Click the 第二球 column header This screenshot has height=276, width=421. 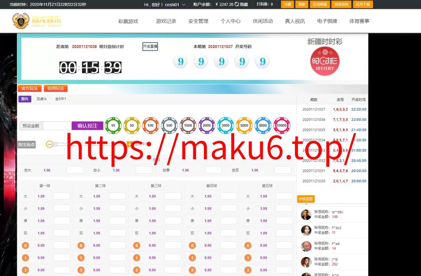tap(100, 186)
